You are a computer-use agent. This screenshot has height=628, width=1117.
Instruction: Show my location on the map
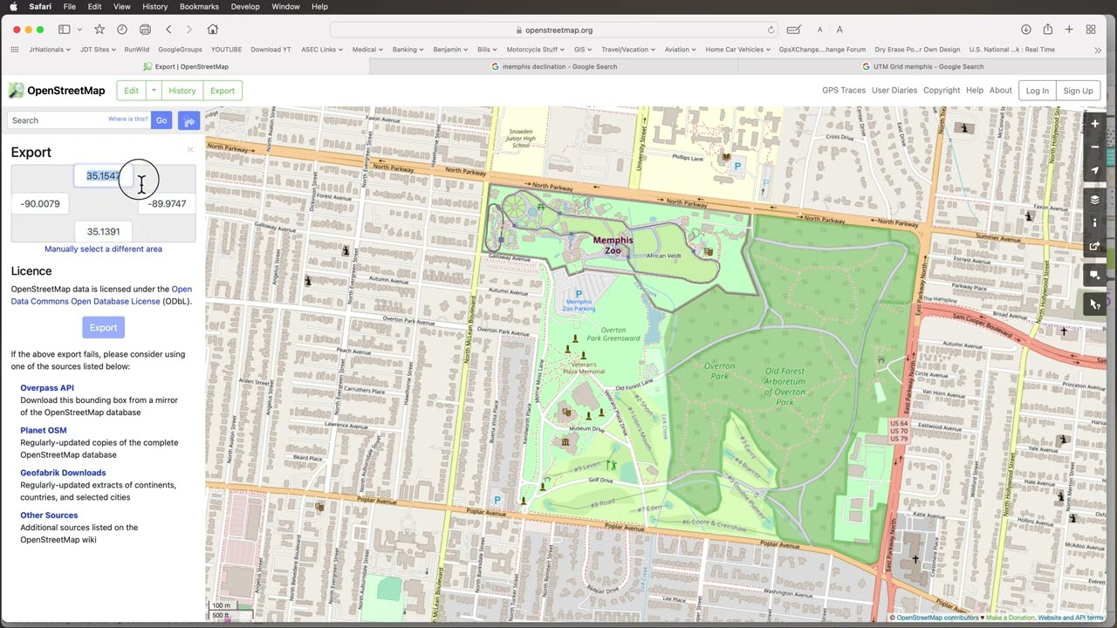(1094, 170)
